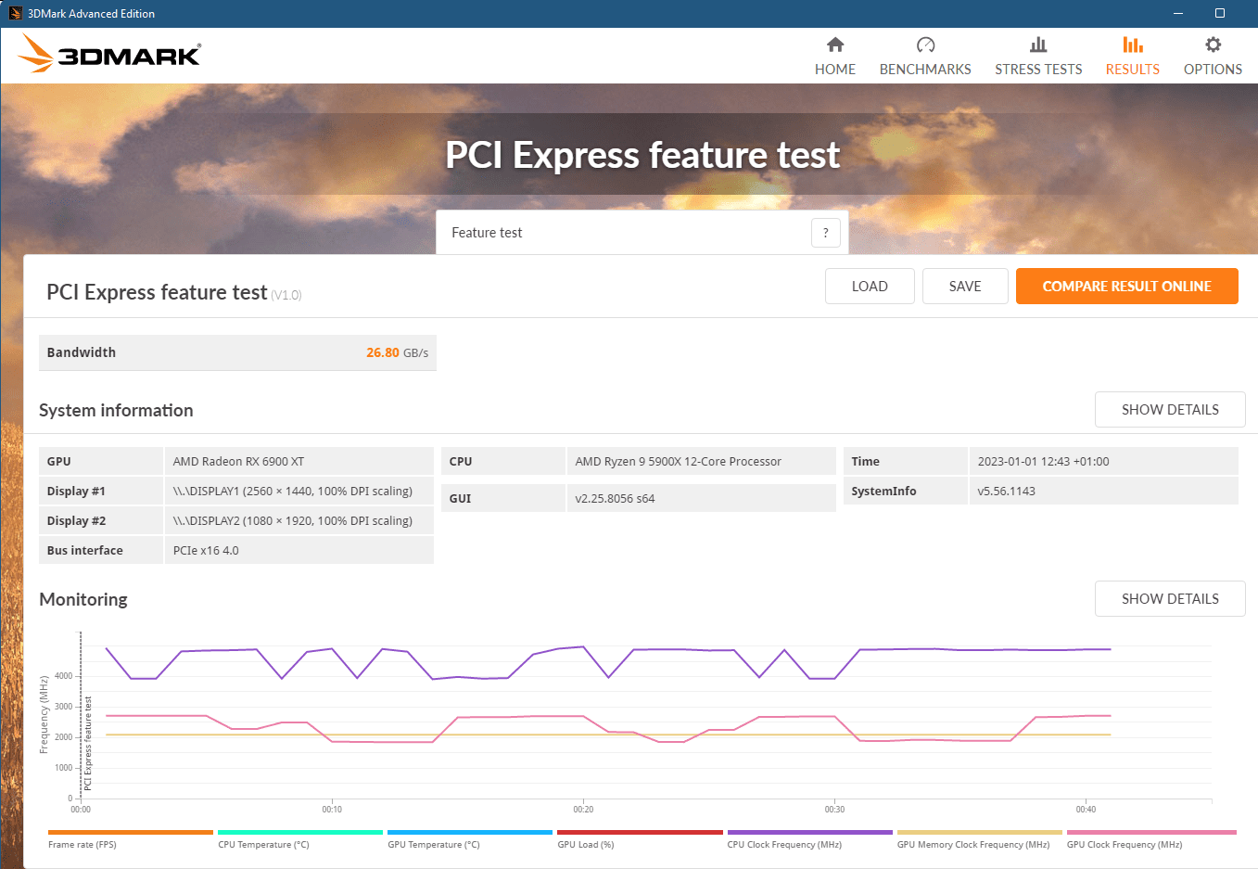This screenshot has width=1258, height=869.
Task: Click the 00:10 time marker on chart
Action: [332, 810]
